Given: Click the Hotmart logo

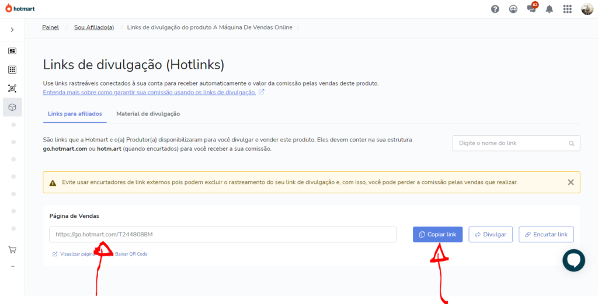Looking at the screenshot, I should (20, 8).
